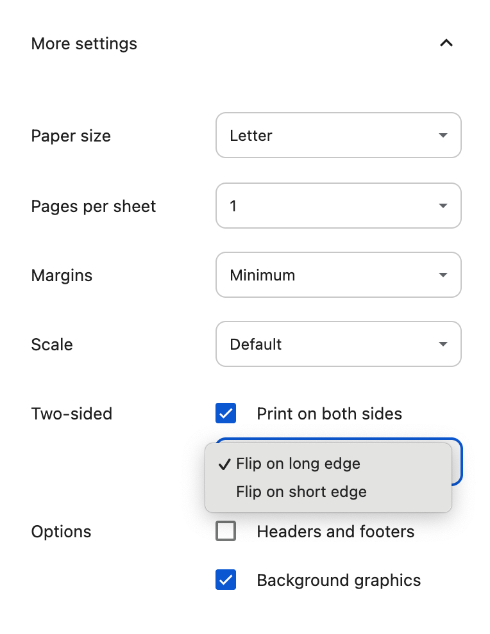Enable the Headers and footers checkbox
The height and width of the screenshot is (634, 490).
click(x=226, y=532)
